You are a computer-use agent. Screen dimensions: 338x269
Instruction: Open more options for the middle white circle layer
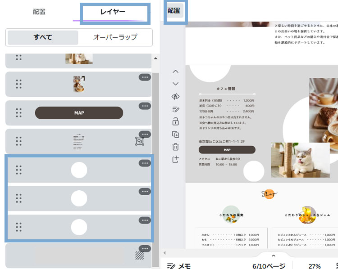pyautogui.click(x=145, y=192)
